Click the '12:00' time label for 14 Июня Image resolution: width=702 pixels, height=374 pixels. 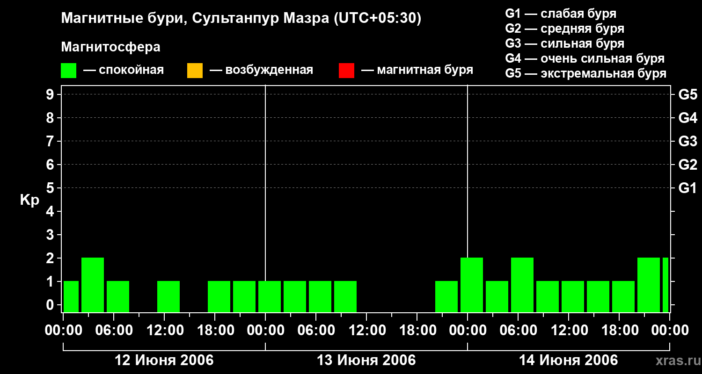tap(569, 330)
